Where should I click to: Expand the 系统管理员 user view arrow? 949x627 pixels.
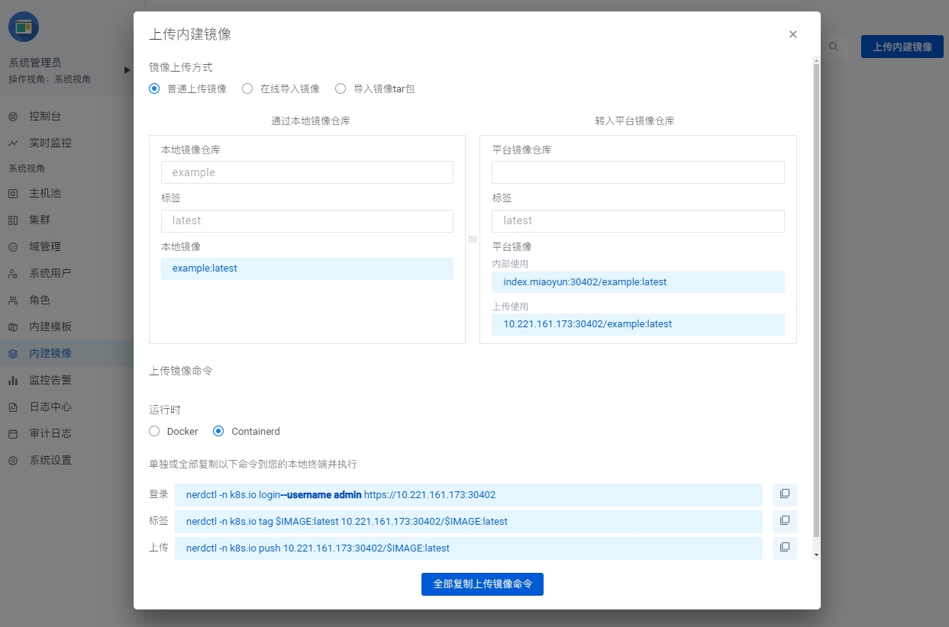coord(128,70)
